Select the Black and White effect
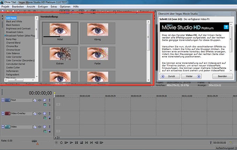Screen dimensions: 237x150 click(14, 22)
